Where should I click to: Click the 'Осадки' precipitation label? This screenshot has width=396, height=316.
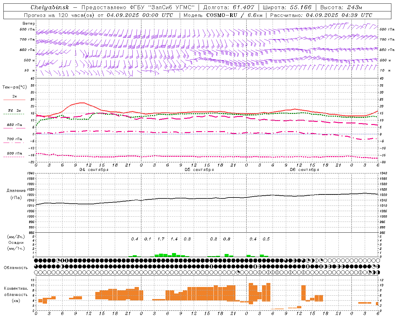point(16,243)
